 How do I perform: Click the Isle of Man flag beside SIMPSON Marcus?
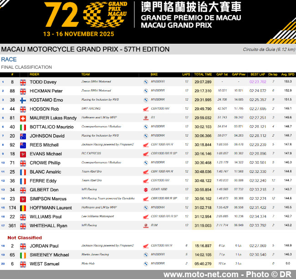(x=23, y=199)
